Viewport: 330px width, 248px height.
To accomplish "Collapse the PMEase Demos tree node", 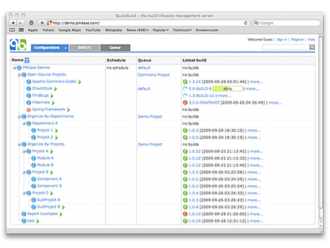I will tap(14, 68).
